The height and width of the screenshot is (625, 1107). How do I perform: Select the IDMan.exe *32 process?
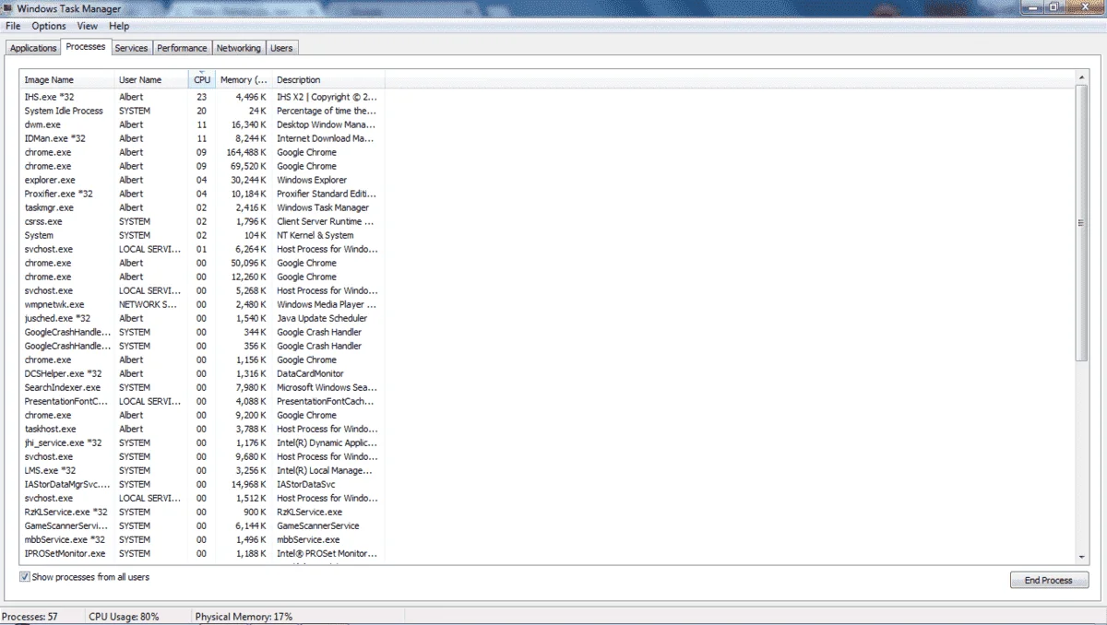(x=202, y=137)
